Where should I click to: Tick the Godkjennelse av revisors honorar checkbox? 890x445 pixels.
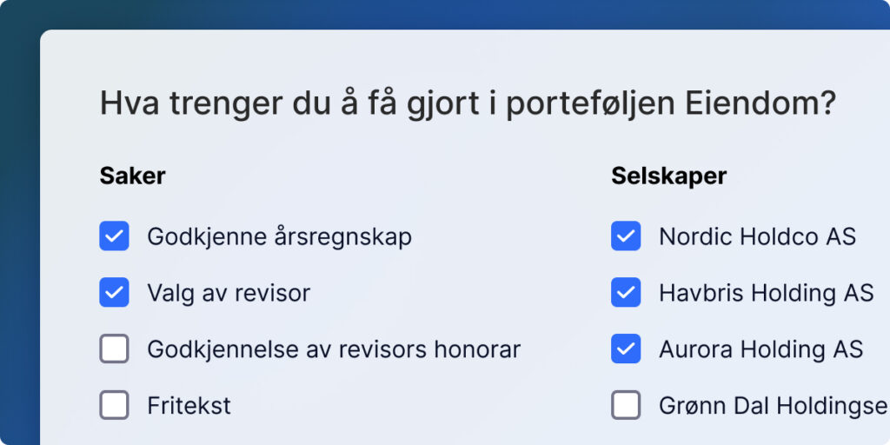114,349
